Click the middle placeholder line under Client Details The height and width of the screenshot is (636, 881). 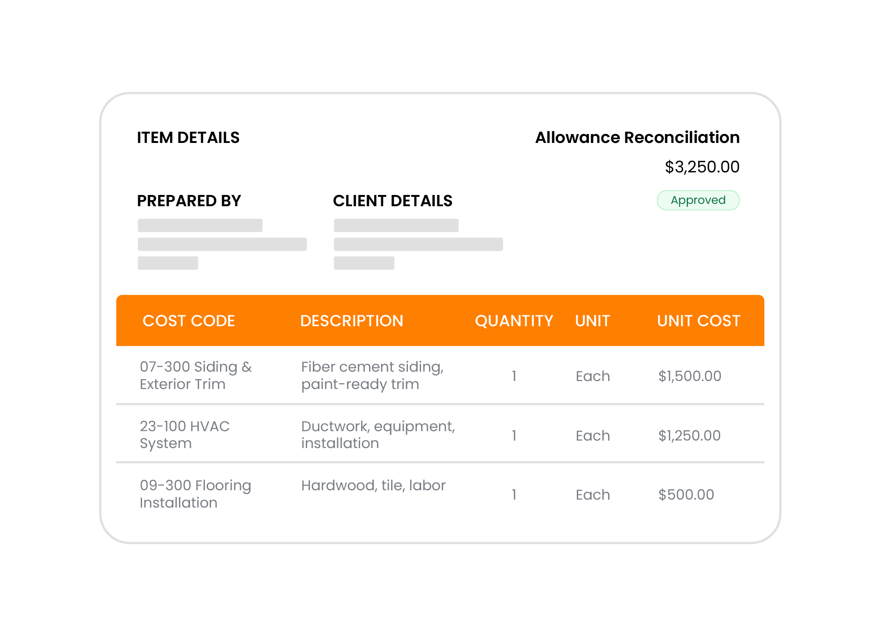pyautogui.click(x=418, y=244)
